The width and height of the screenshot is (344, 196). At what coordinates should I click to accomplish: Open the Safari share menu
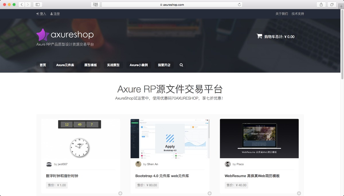click(321, 5)
